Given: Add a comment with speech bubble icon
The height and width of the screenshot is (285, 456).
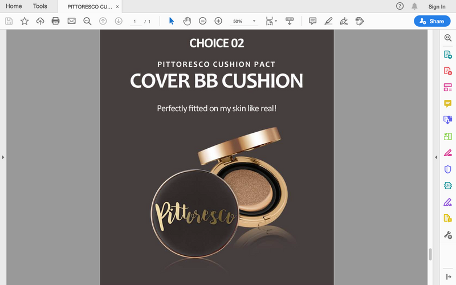Looking at the screenshot, I should [x=312, y=21].
